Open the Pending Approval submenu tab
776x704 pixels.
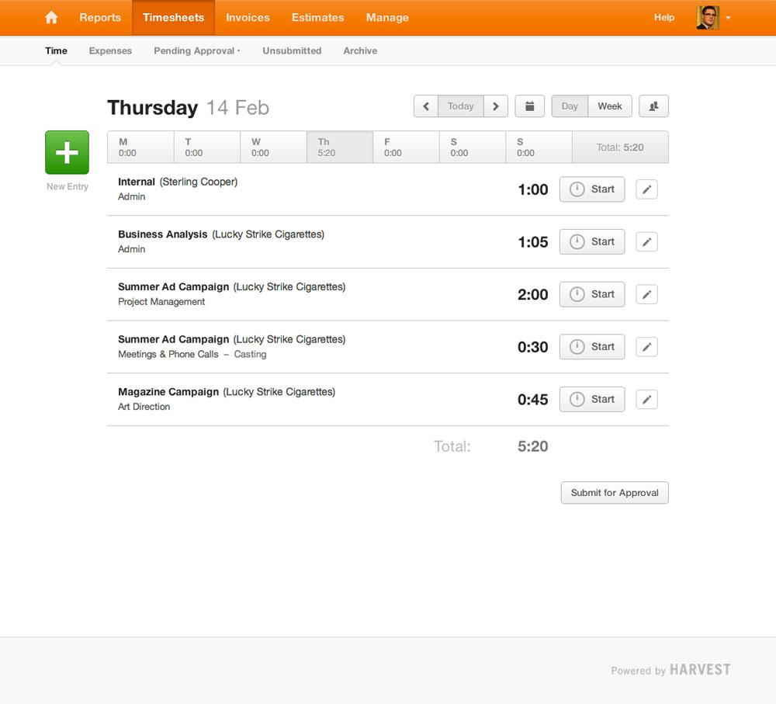pyautogui.click(x=196, y=51)
